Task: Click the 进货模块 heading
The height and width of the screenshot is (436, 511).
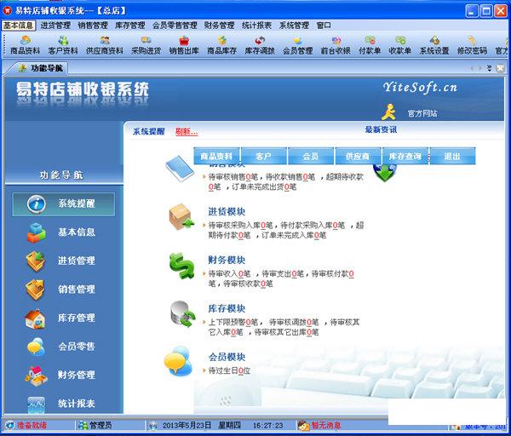Action: click(x=227, y=211)
